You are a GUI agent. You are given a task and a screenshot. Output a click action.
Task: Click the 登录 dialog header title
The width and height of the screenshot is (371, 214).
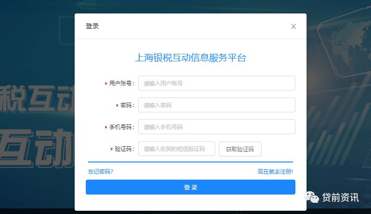coord(92,26)
